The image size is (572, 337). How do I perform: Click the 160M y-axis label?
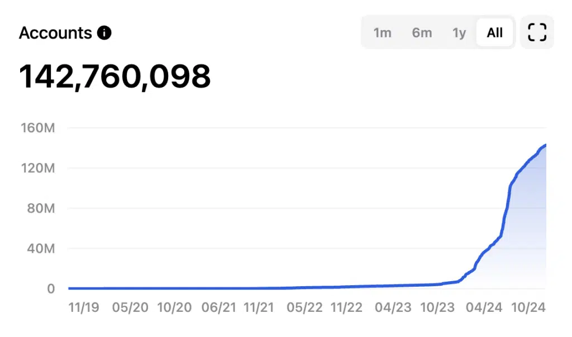(x=38, y=128)
